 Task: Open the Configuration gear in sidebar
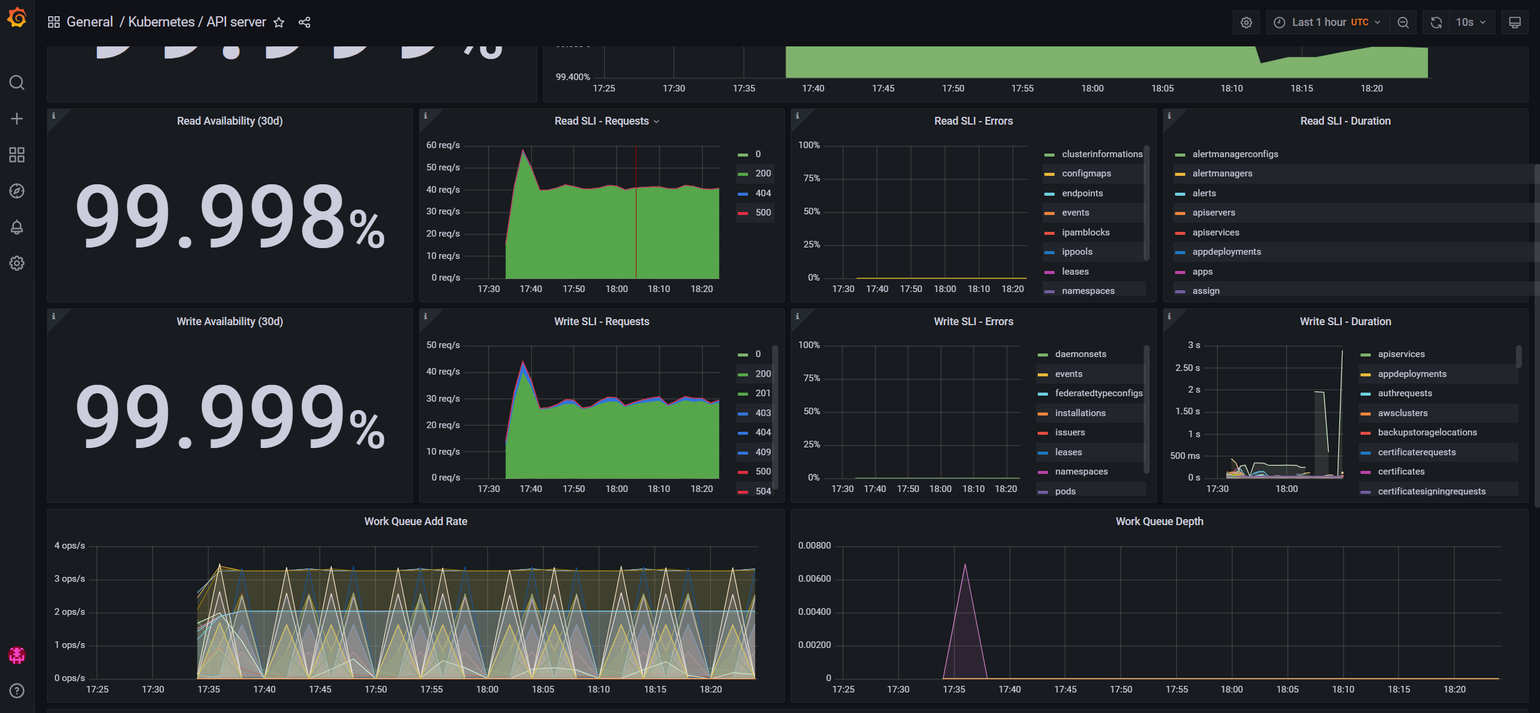17,263
